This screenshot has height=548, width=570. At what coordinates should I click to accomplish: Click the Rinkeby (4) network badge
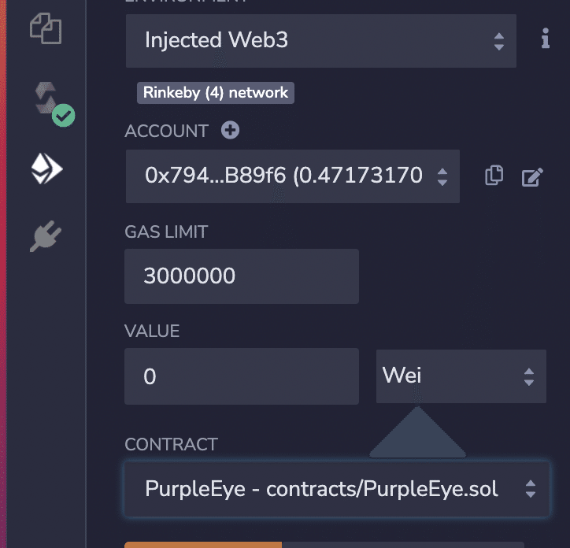pos(216,93)
